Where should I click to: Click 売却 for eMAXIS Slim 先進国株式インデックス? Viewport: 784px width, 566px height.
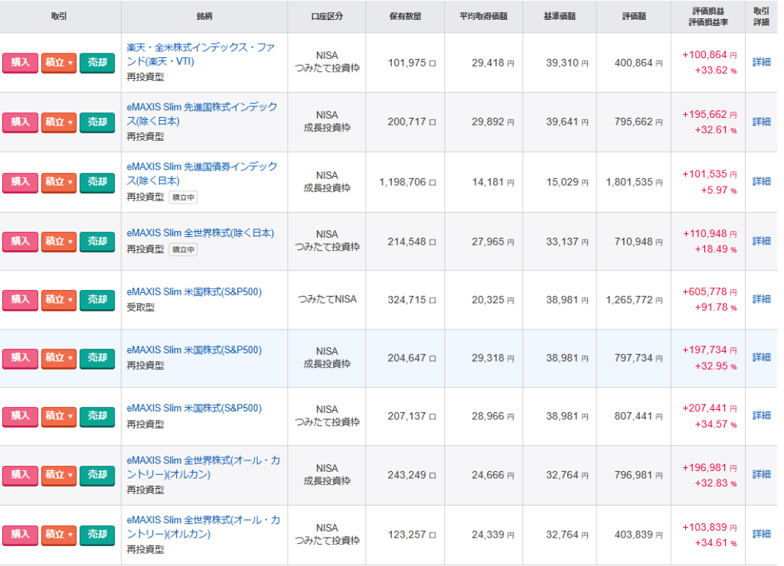[96, 122]
